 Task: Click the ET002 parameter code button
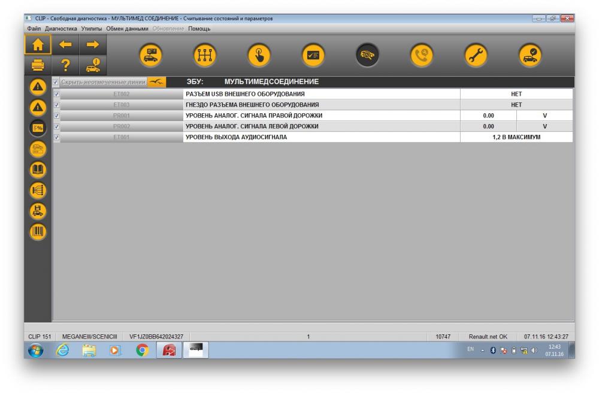point(122,94)
